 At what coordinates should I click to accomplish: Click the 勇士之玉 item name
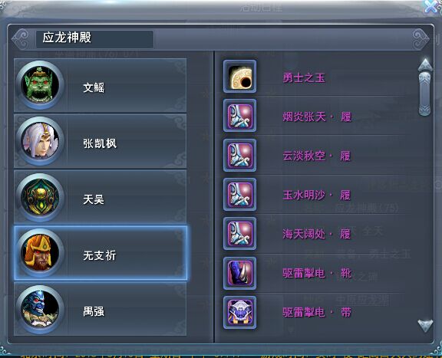tap(304, 77)
